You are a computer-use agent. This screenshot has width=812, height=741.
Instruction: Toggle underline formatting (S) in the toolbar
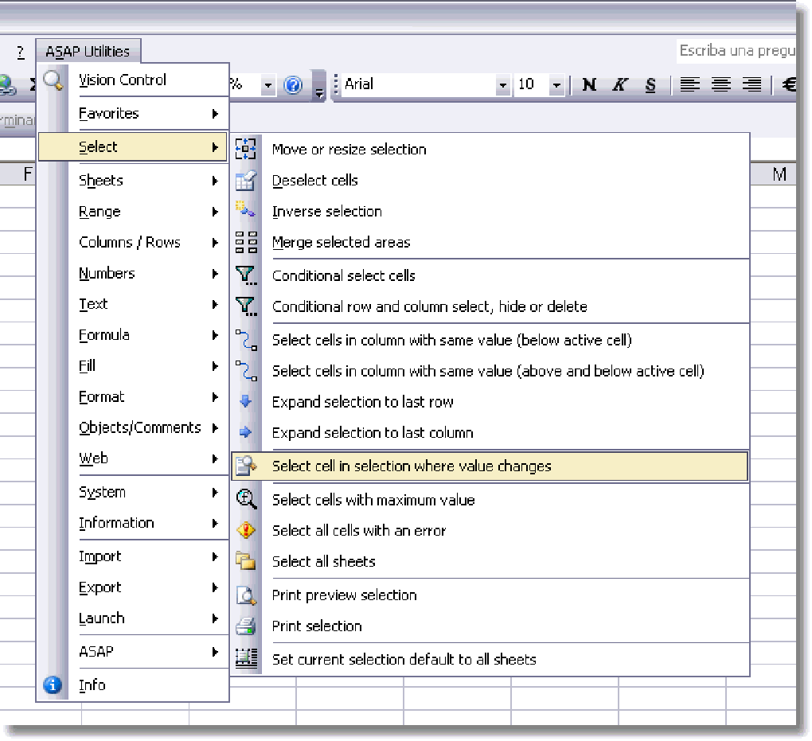[x=650, y=84]
